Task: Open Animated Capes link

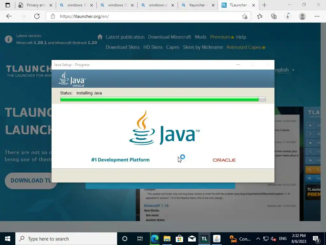Action: coord(246,47)
